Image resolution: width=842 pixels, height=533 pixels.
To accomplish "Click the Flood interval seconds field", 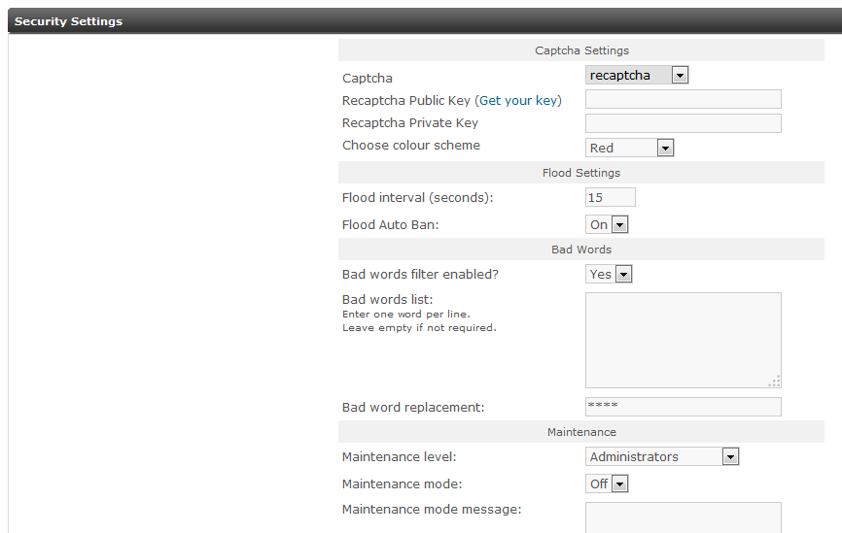I will [x=610, y=197].
